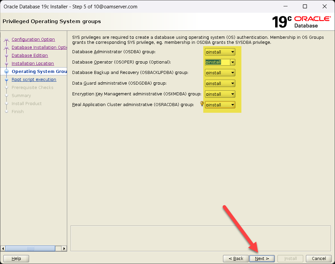The height and width of the screenshot is (264, 335).
Task: Click the Configuration Option step icon
Action: pos(6,39)
